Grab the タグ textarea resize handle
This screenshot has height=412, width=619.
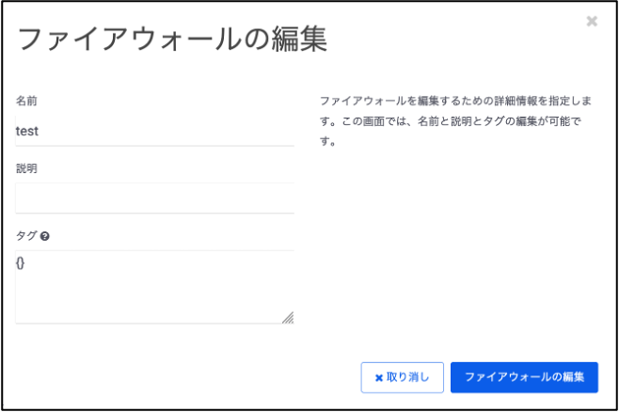coord(288,318)
